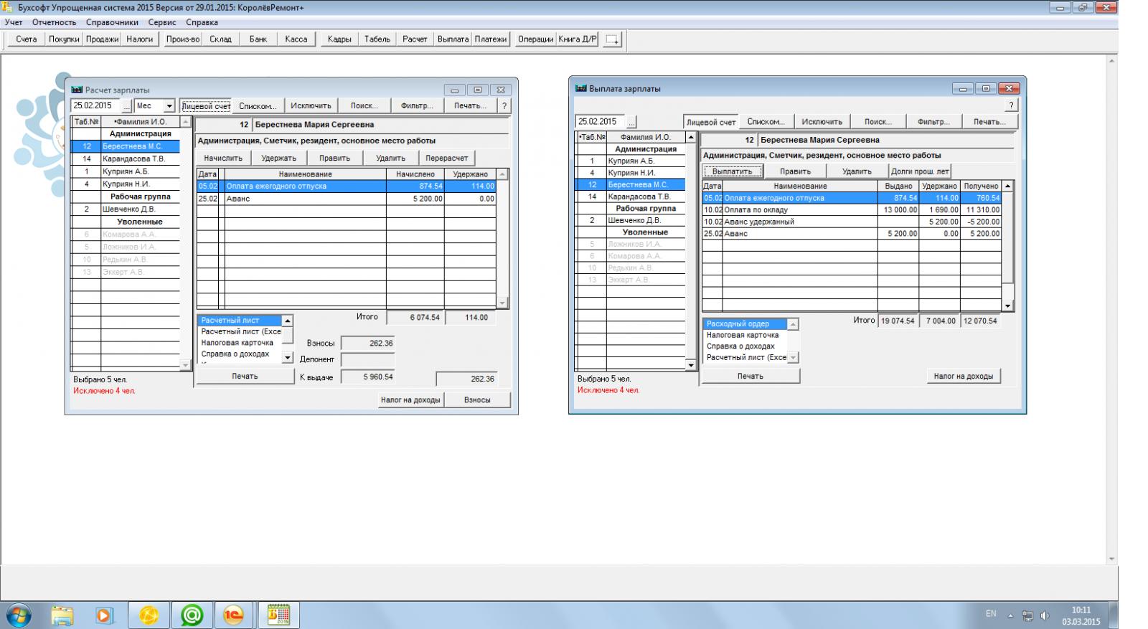The height and width of the screenshot is (629, 1148).
Task: Open Windows Explorer from the taskbar
Action: pos(62,615)
